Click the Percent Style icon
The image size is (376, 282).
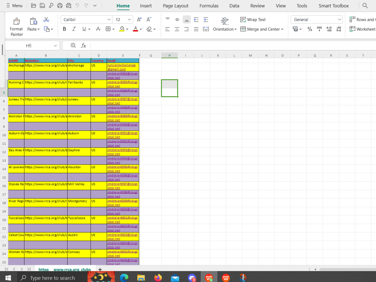pos(310,29)
